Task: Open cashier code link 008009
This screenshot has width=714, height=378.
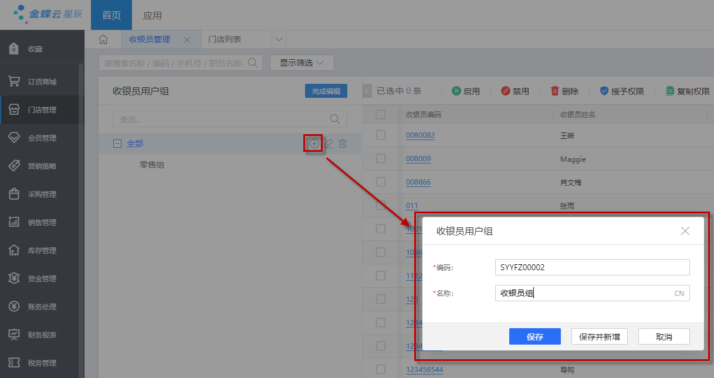Action: 418,159
